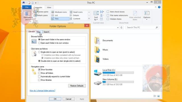Open the Music folder

(x=101, y=50)
